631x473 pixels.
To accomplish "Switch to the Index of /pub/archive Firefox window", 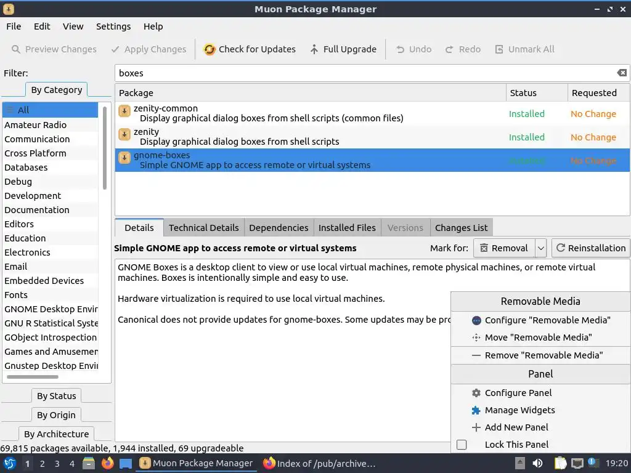I will [319, 463].
